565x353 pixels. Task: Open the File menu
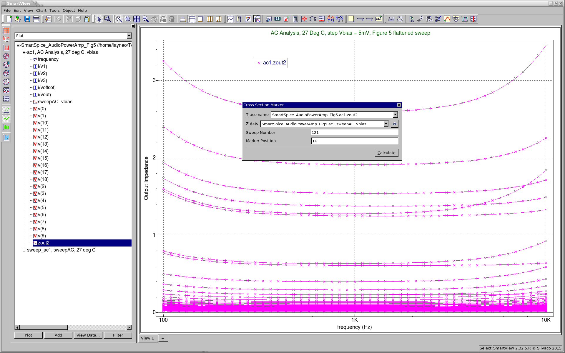pos(7,11)
